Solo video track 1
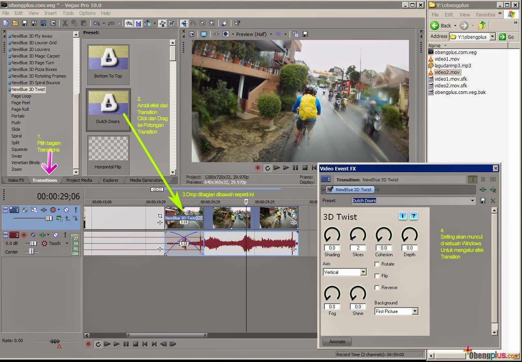 [x=76, y=210]
